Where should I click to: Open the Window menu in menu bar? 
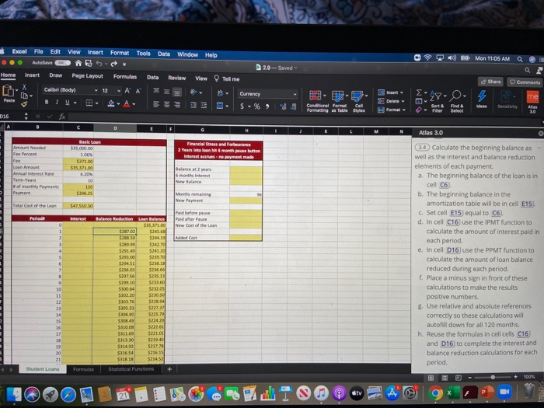tap(188, 54)
